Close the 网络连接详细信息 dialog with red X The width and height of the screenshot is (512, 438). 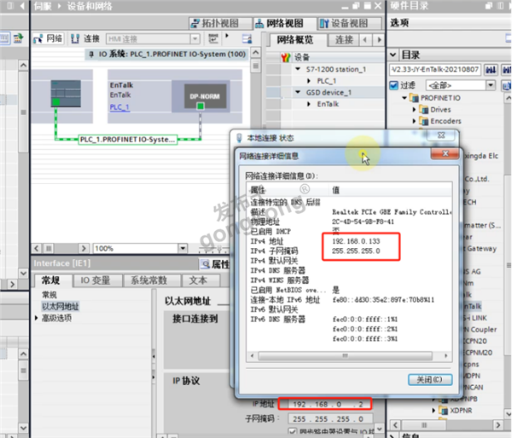coord(445,153)
